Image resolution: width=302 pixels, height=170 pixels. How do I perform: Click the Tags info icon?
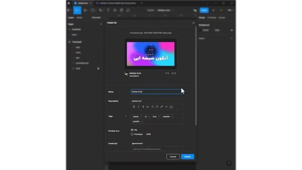(x=126, y=116)
